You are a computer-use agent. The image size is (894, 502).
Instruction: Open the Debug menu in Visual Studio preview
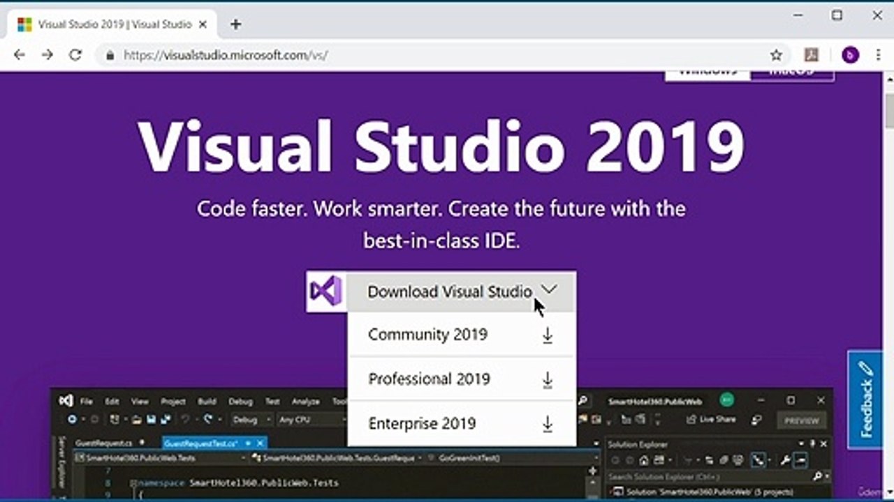[x=240, y=402]
